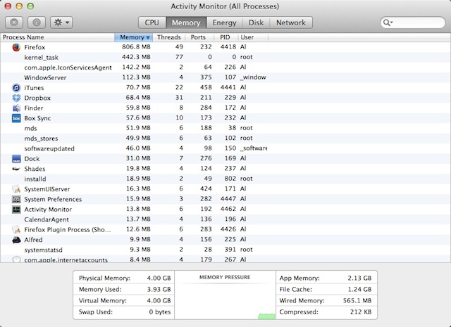The height and width of the screenshot is (327, 451).
Task: Sort by PID column
Action: [x=225, y=37]
